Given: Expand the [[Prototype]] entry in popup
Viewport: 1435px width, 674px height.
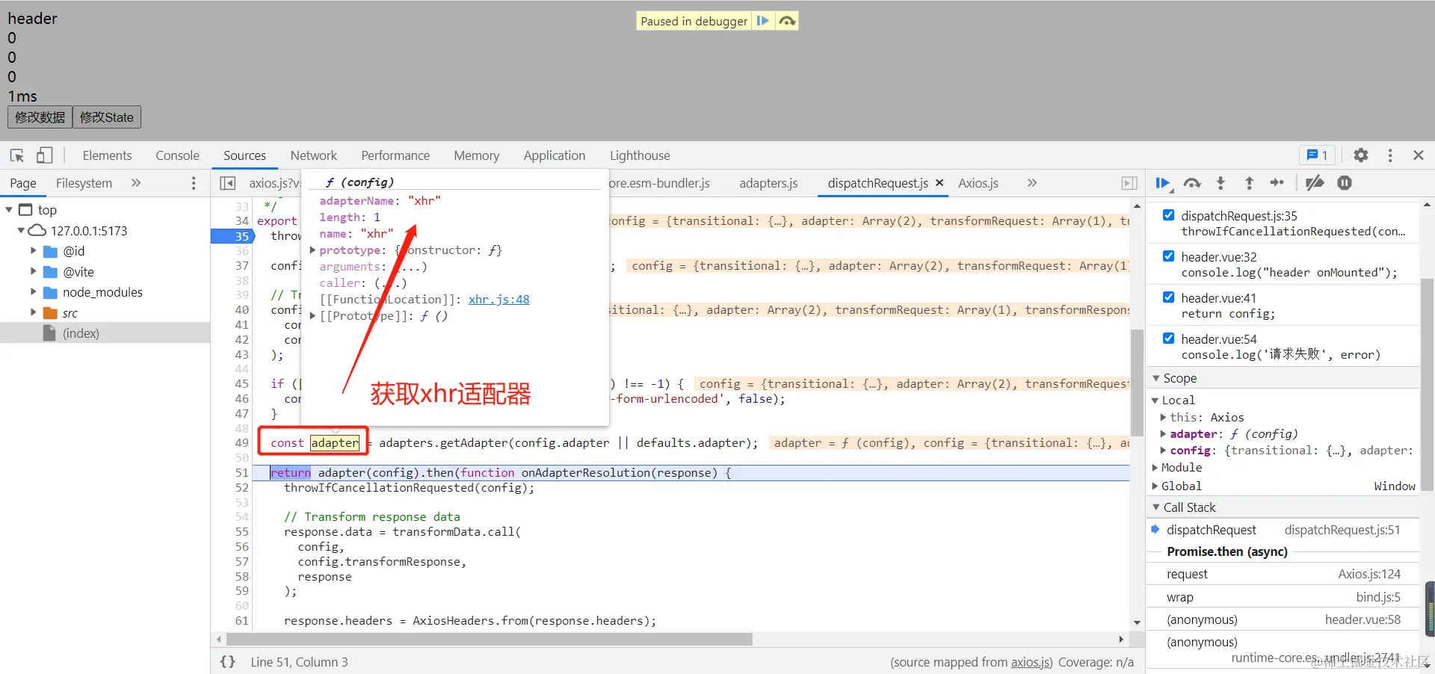Looking at the screenshot, I should (x=312, y=316).
